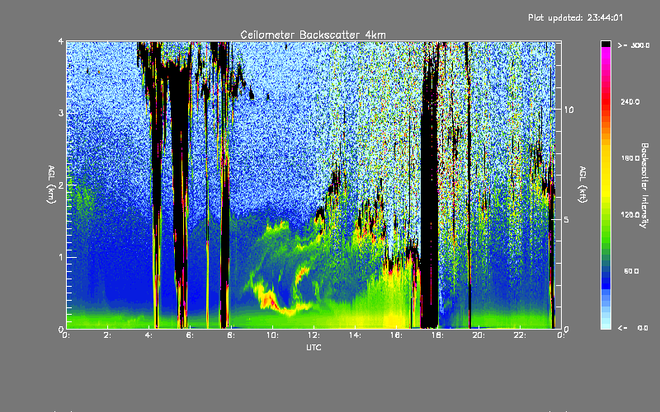Click the '18:' x-axis tick label
The height and width of the screenshot is (412, 660).
[437, 335]
